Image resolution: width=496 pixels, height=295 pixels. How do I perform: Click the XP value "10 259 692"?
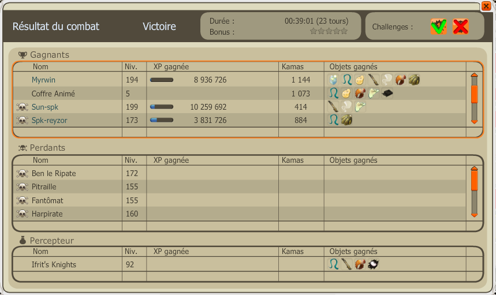click(x=208, y=107)
